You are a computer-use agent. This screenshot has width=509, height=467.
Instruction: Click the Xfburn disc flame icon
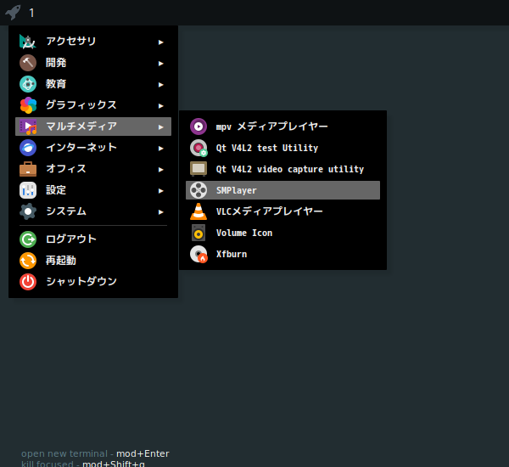pos(199,254)
